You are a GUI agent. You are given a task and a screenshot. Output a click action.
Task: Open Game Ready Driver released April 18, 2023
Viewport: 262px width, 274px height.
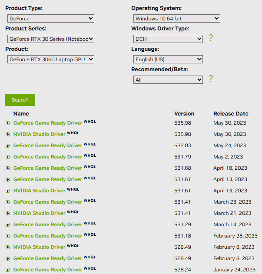coord(47,168)
